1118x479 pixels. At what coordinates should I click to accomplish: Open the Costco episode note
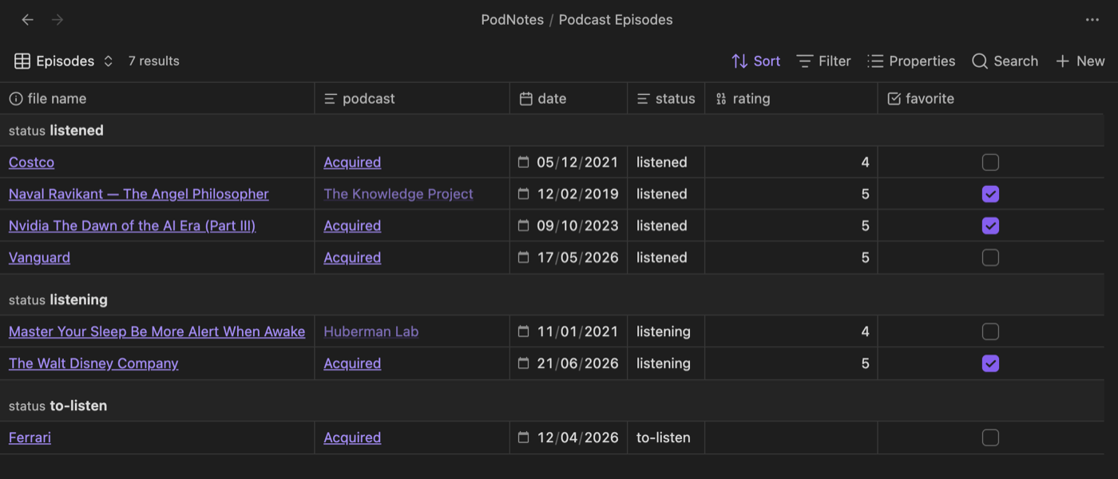click(31, 162)
